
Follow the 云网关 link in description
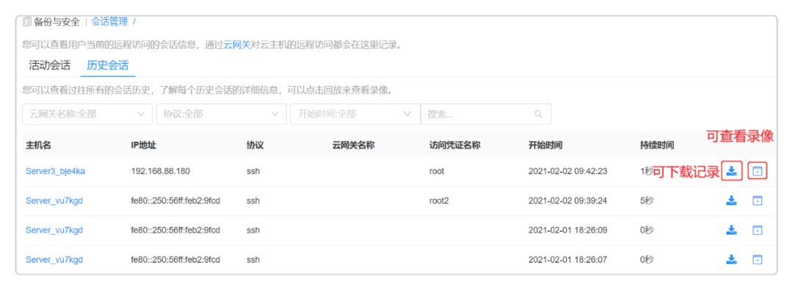(237, 45)
